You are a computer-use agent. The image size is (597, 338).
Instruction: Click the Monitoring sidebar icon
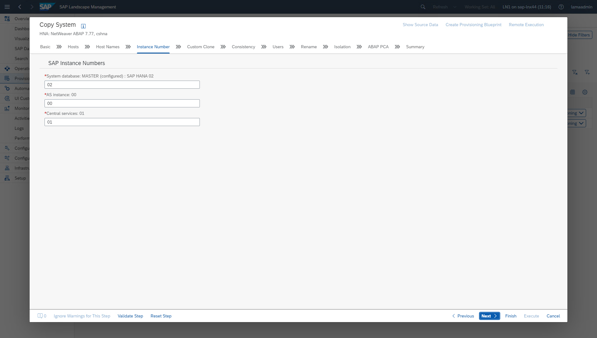coord(7,108)
